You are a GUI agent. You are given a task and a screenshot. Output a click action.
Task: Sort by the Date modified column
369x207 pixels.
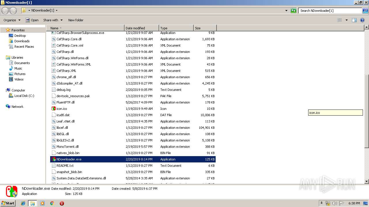coord(142,28)
